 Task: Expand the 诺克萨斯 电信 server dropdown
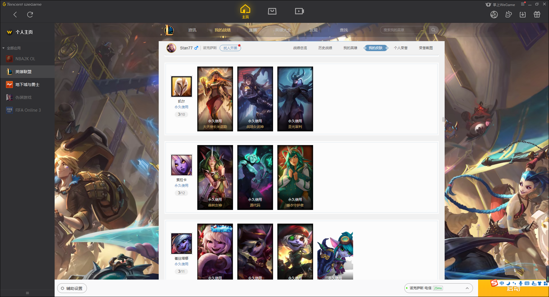[438, 288]
